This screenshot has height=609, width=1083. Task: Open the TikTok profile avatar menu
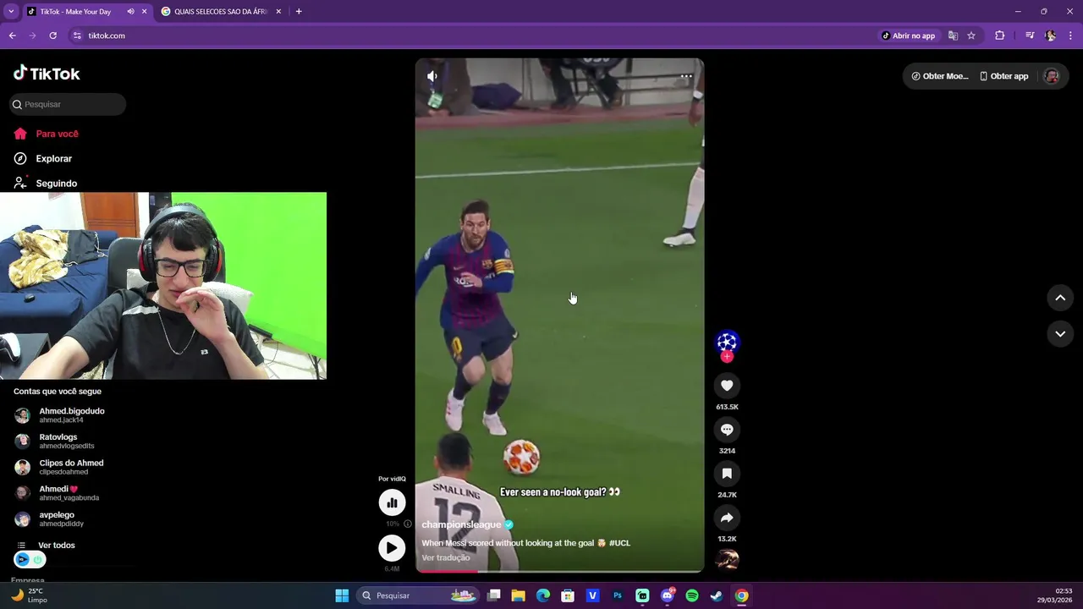tap(1052, 76)
